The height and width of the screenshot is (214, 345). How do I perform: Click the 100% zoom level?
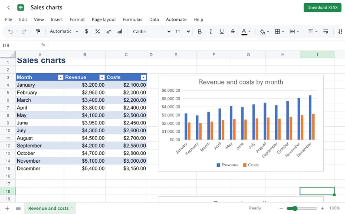(x=335, y=208)
